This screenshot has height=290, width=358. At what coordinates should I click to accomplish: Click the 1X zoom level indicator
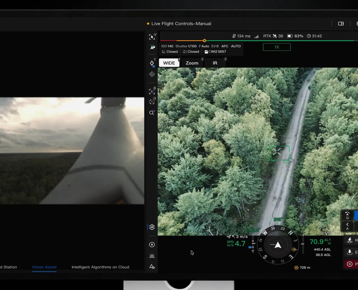coord(277,47)
